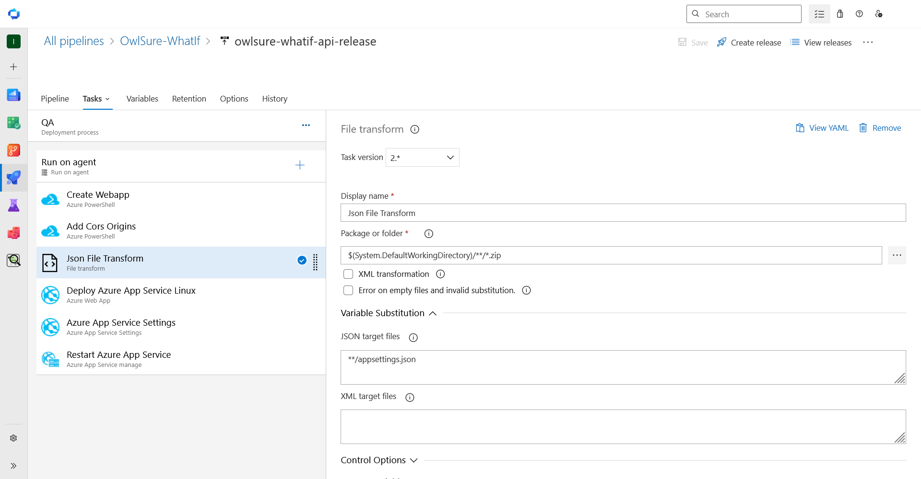This screenshot has width=921, height=479.
Task: Click View releases button
Action: coord(821,42)
